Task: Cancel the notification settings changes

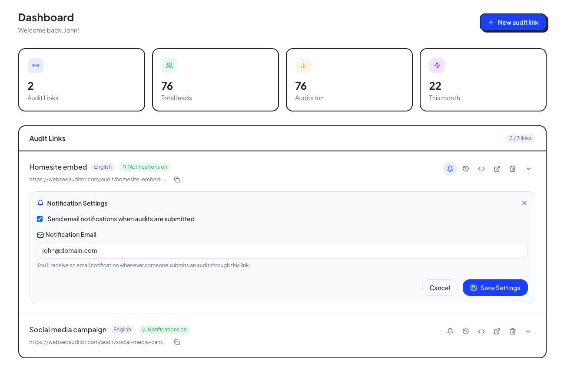Action: (x=440, y=288)
